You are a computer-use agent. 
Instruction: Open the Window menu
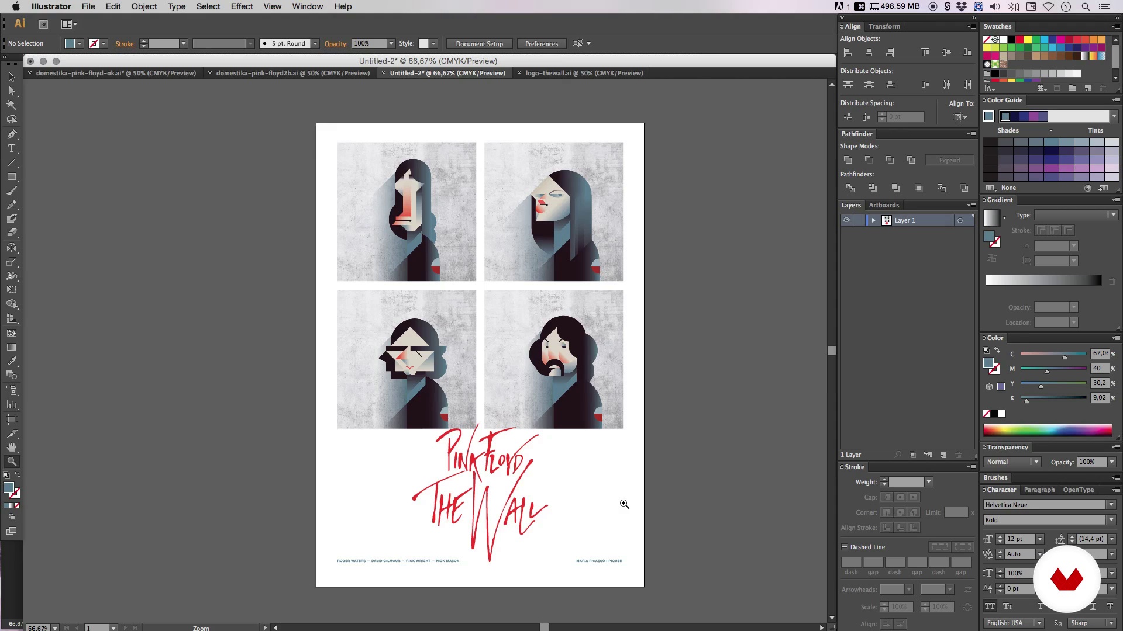(x=307, y=6)
